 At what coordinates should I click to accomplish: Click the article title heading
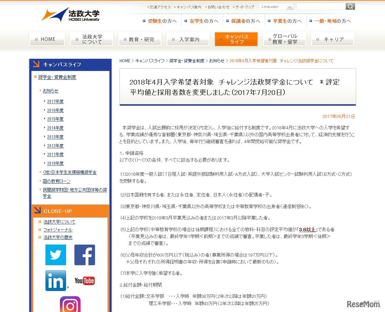235,87
